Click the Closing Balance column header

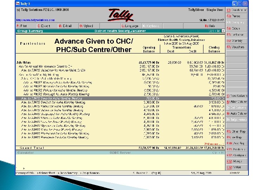pyautogui.click(x=214, y=49)
